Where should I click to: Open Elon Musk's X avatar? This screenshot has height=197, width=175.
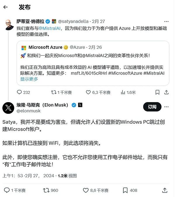[x=8, y=108]
